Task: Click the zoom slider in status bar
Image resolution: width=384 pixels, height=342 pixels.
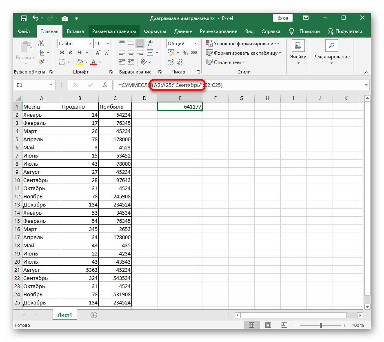Action: 321,326
